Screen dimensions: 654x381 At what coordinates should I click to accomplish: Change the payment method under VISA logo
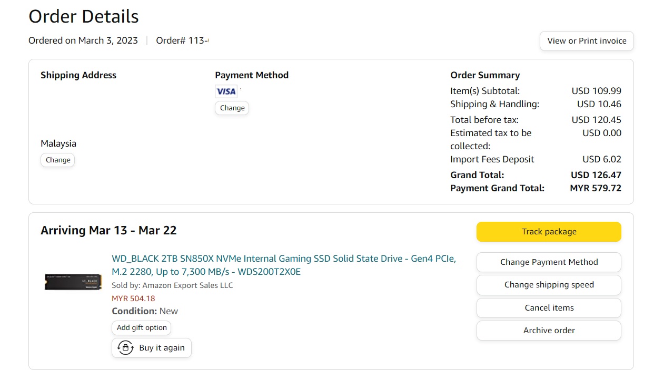coord(232,108)
